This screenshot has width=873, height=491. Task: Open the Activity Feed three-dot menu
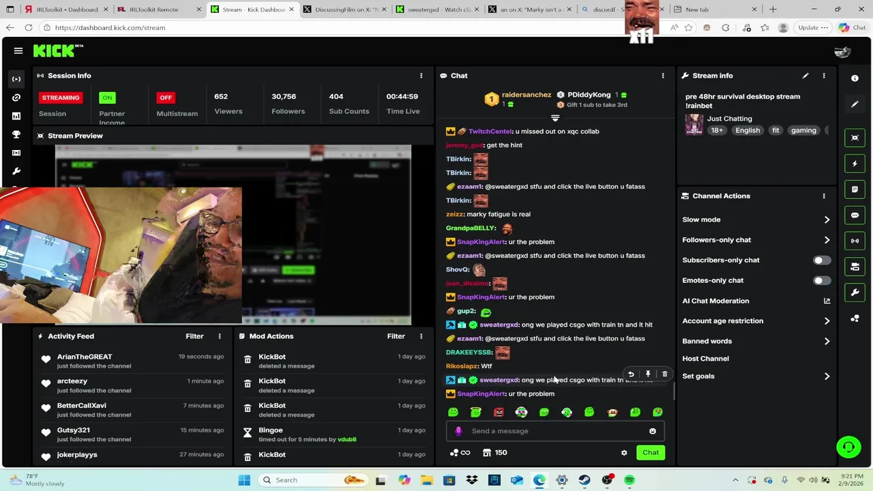point(220,336)
